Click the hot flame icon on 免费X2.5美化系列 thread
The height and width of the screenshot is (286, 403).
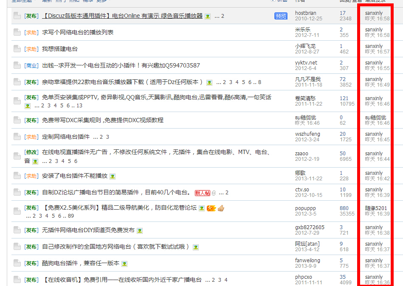[211, 208]
